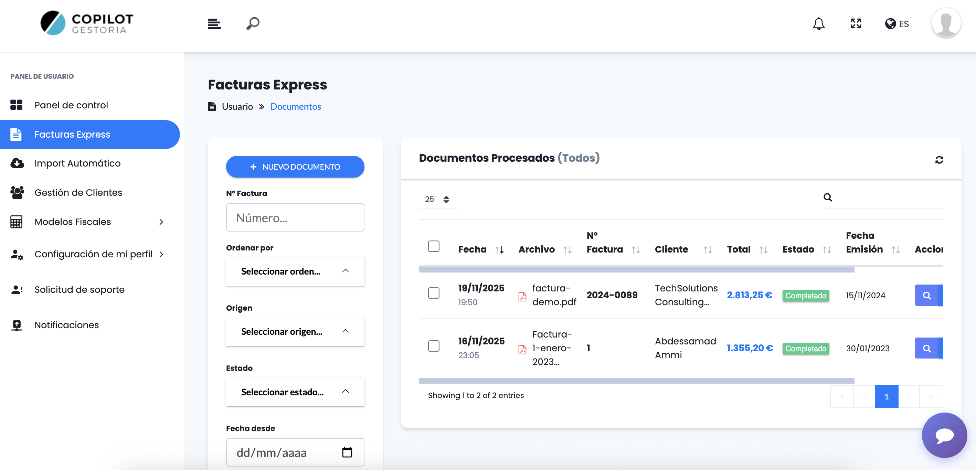Click the notifications bell icon

(818, 23)
